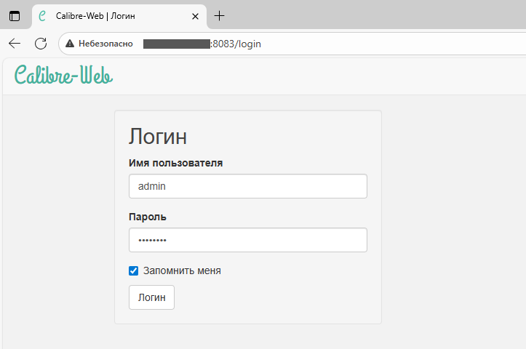
Task: Click the /login path text in the URL
Action: (247, 44)
